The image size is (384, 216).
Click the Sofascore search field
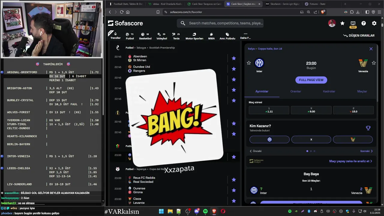click(220, 23)
